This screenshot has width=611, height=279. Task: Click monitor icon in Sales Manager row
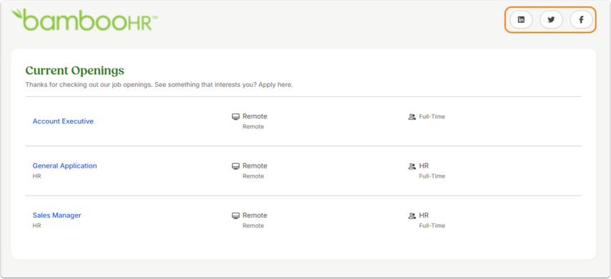click(235, 215)
